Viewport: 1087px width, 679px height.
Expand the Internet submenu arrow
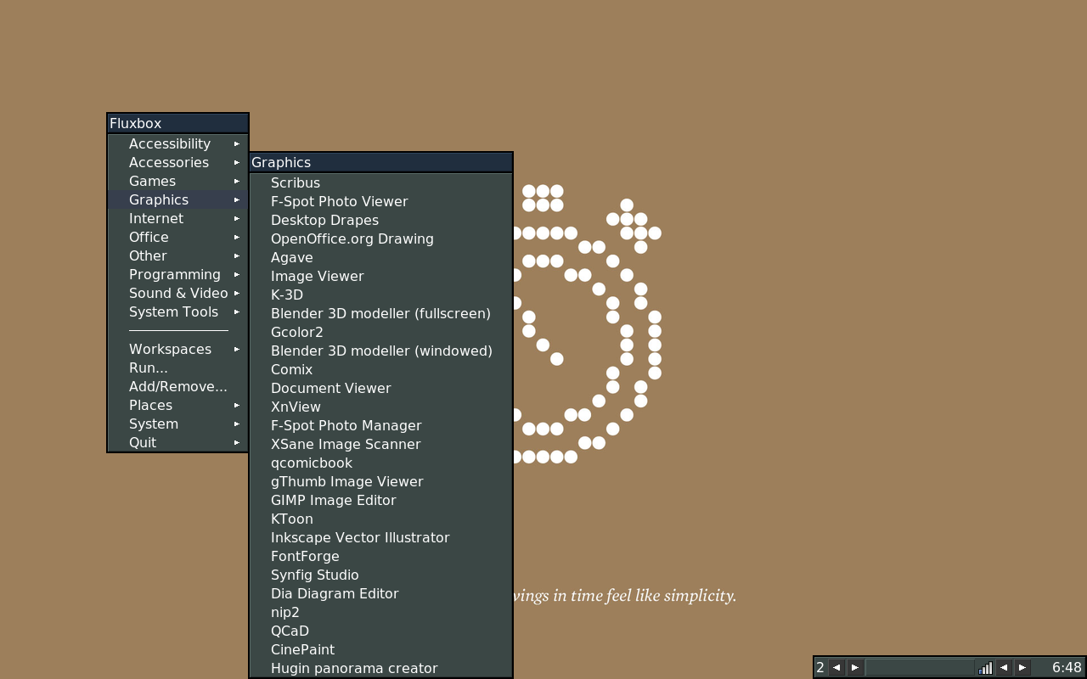[x=237, y=218]
